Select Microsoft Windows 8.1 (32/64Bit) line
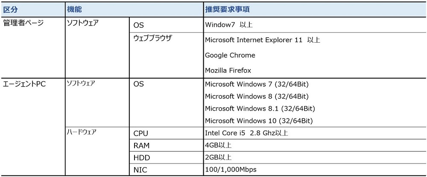The width and height of the screenshot is (427, 177). tap(260, 109)
